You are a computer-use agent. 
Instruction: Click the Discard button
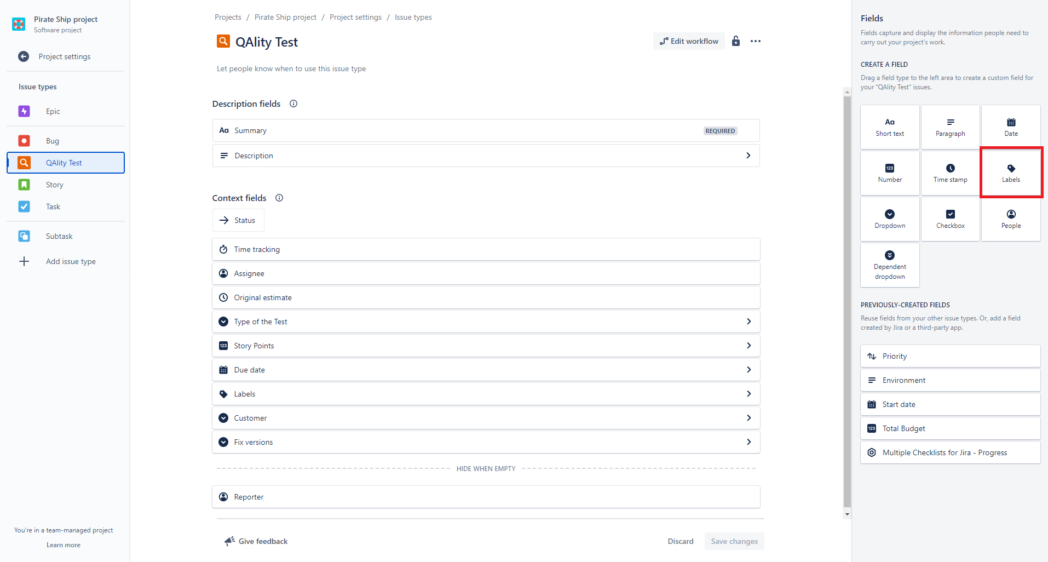tap(680, 541)
